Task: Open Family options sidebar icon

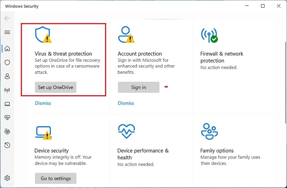Action: [x=7, y=131]
